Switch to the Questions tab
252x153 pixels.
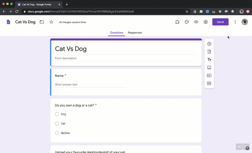116,33
